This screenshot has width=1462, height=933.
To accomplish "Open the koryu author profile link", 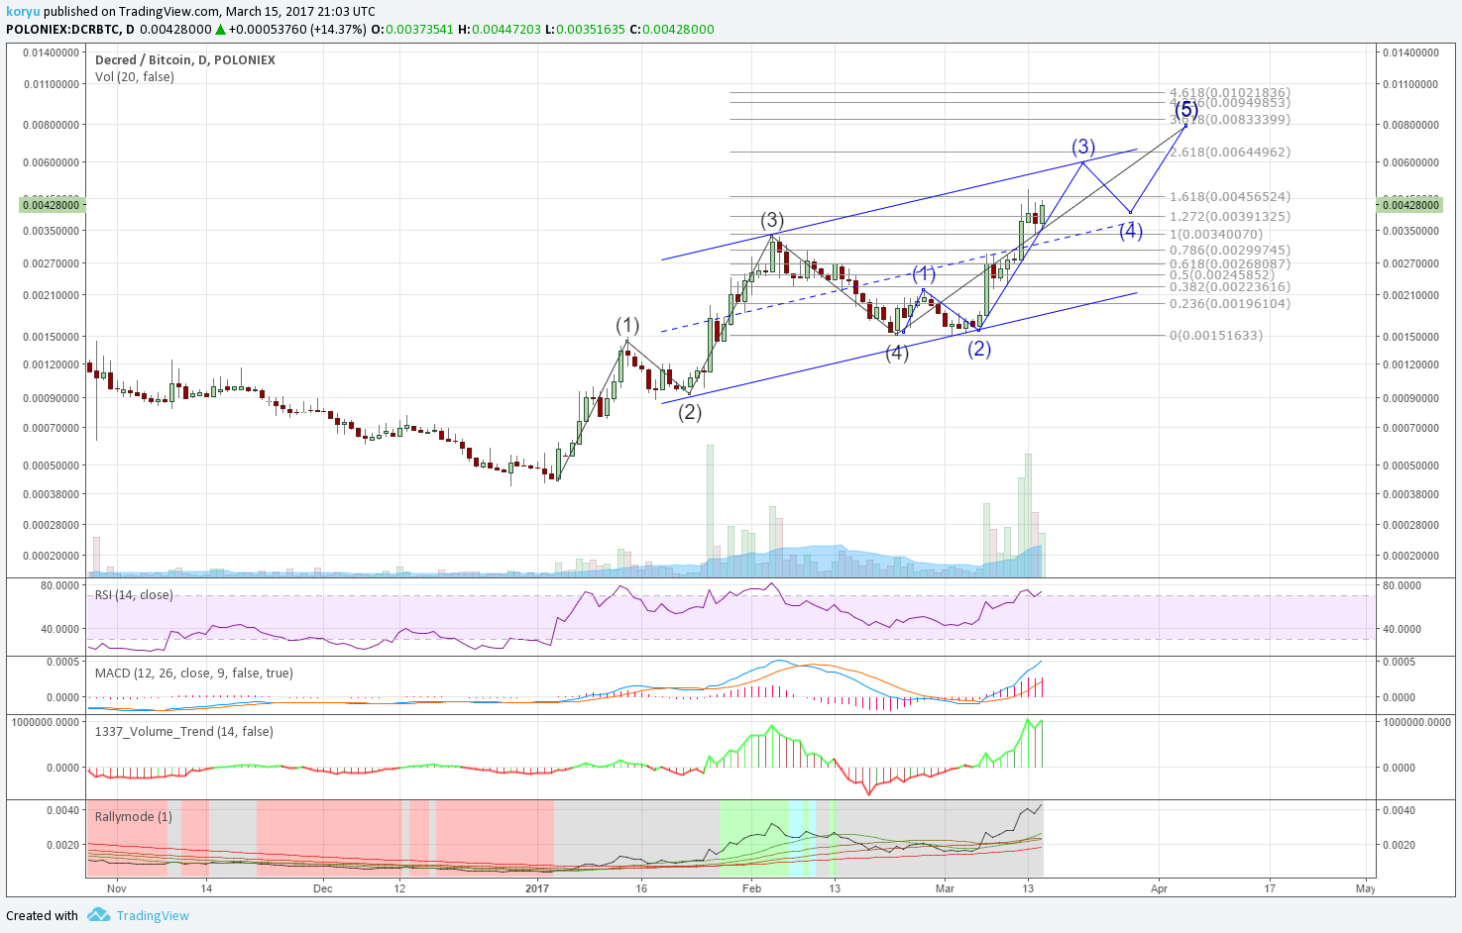I will tap(22, 12).
